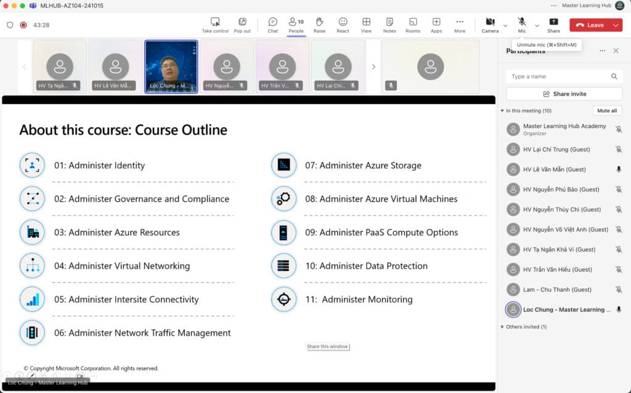Image resolution: width=631 pixels, height=393 pixels.
Task: Click the Mute all button
Action: [x=607, y=111]
